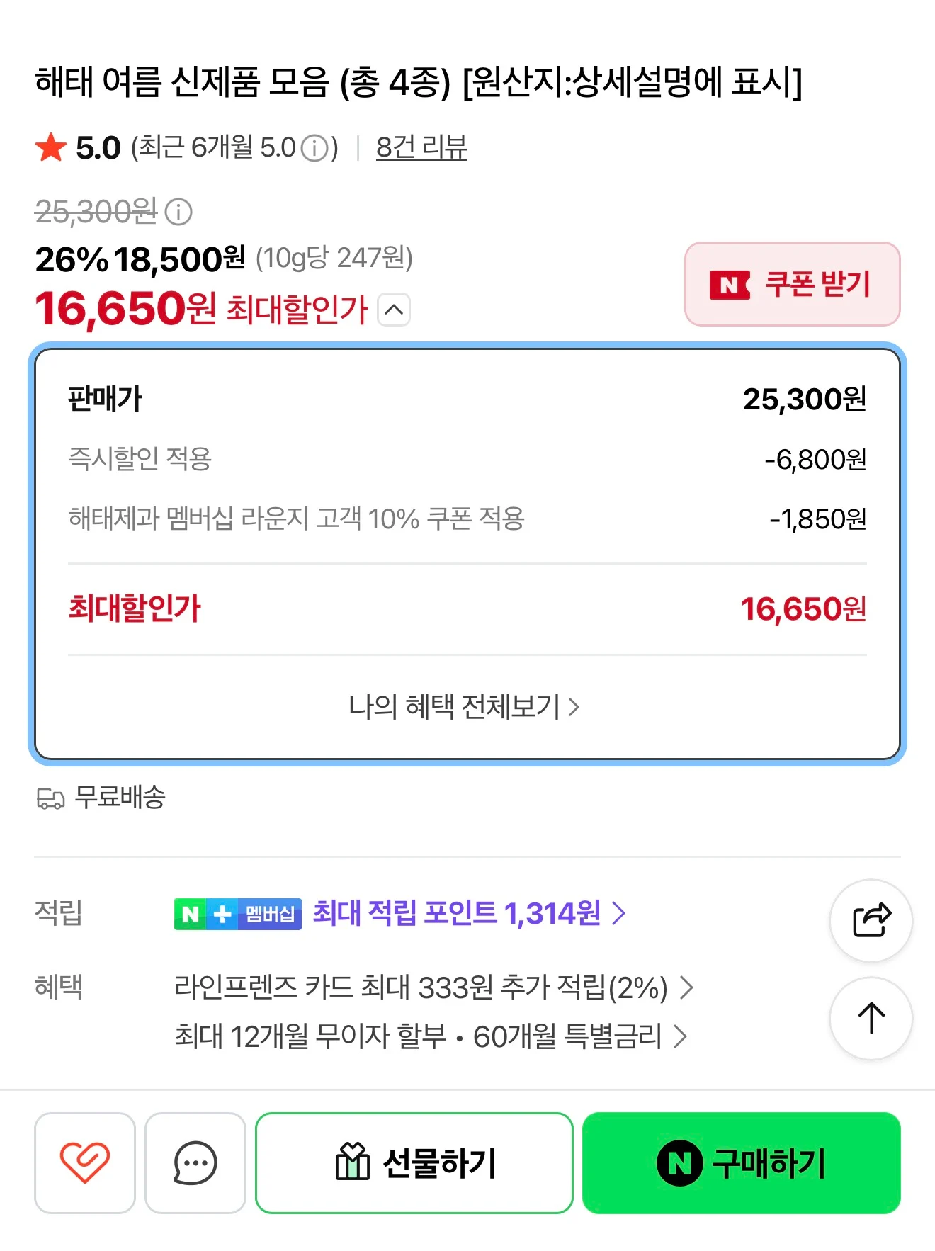Tap the 쿠폰 받기 coupon button
The height and width of the screenshot is (1251, 935).
pos(792,284)
